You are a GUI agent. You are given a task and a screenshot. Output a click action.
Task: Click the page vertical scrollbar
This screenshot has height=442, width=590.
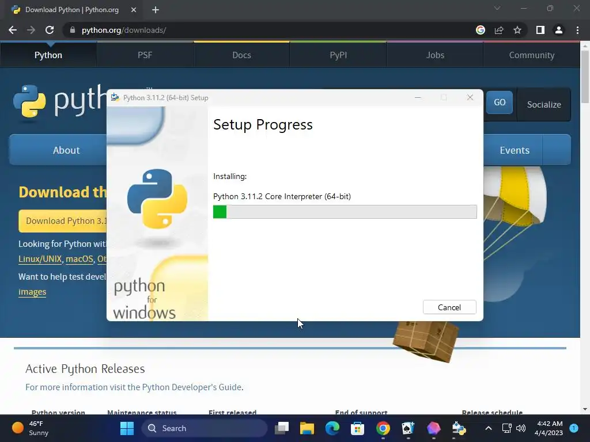point(585,77)
